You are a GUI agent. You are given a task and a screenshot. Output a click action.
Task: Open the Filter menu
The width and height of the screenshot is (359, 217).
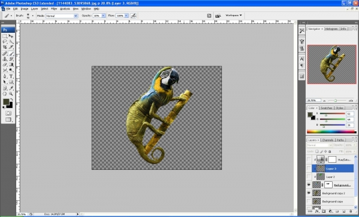(54, 9)
